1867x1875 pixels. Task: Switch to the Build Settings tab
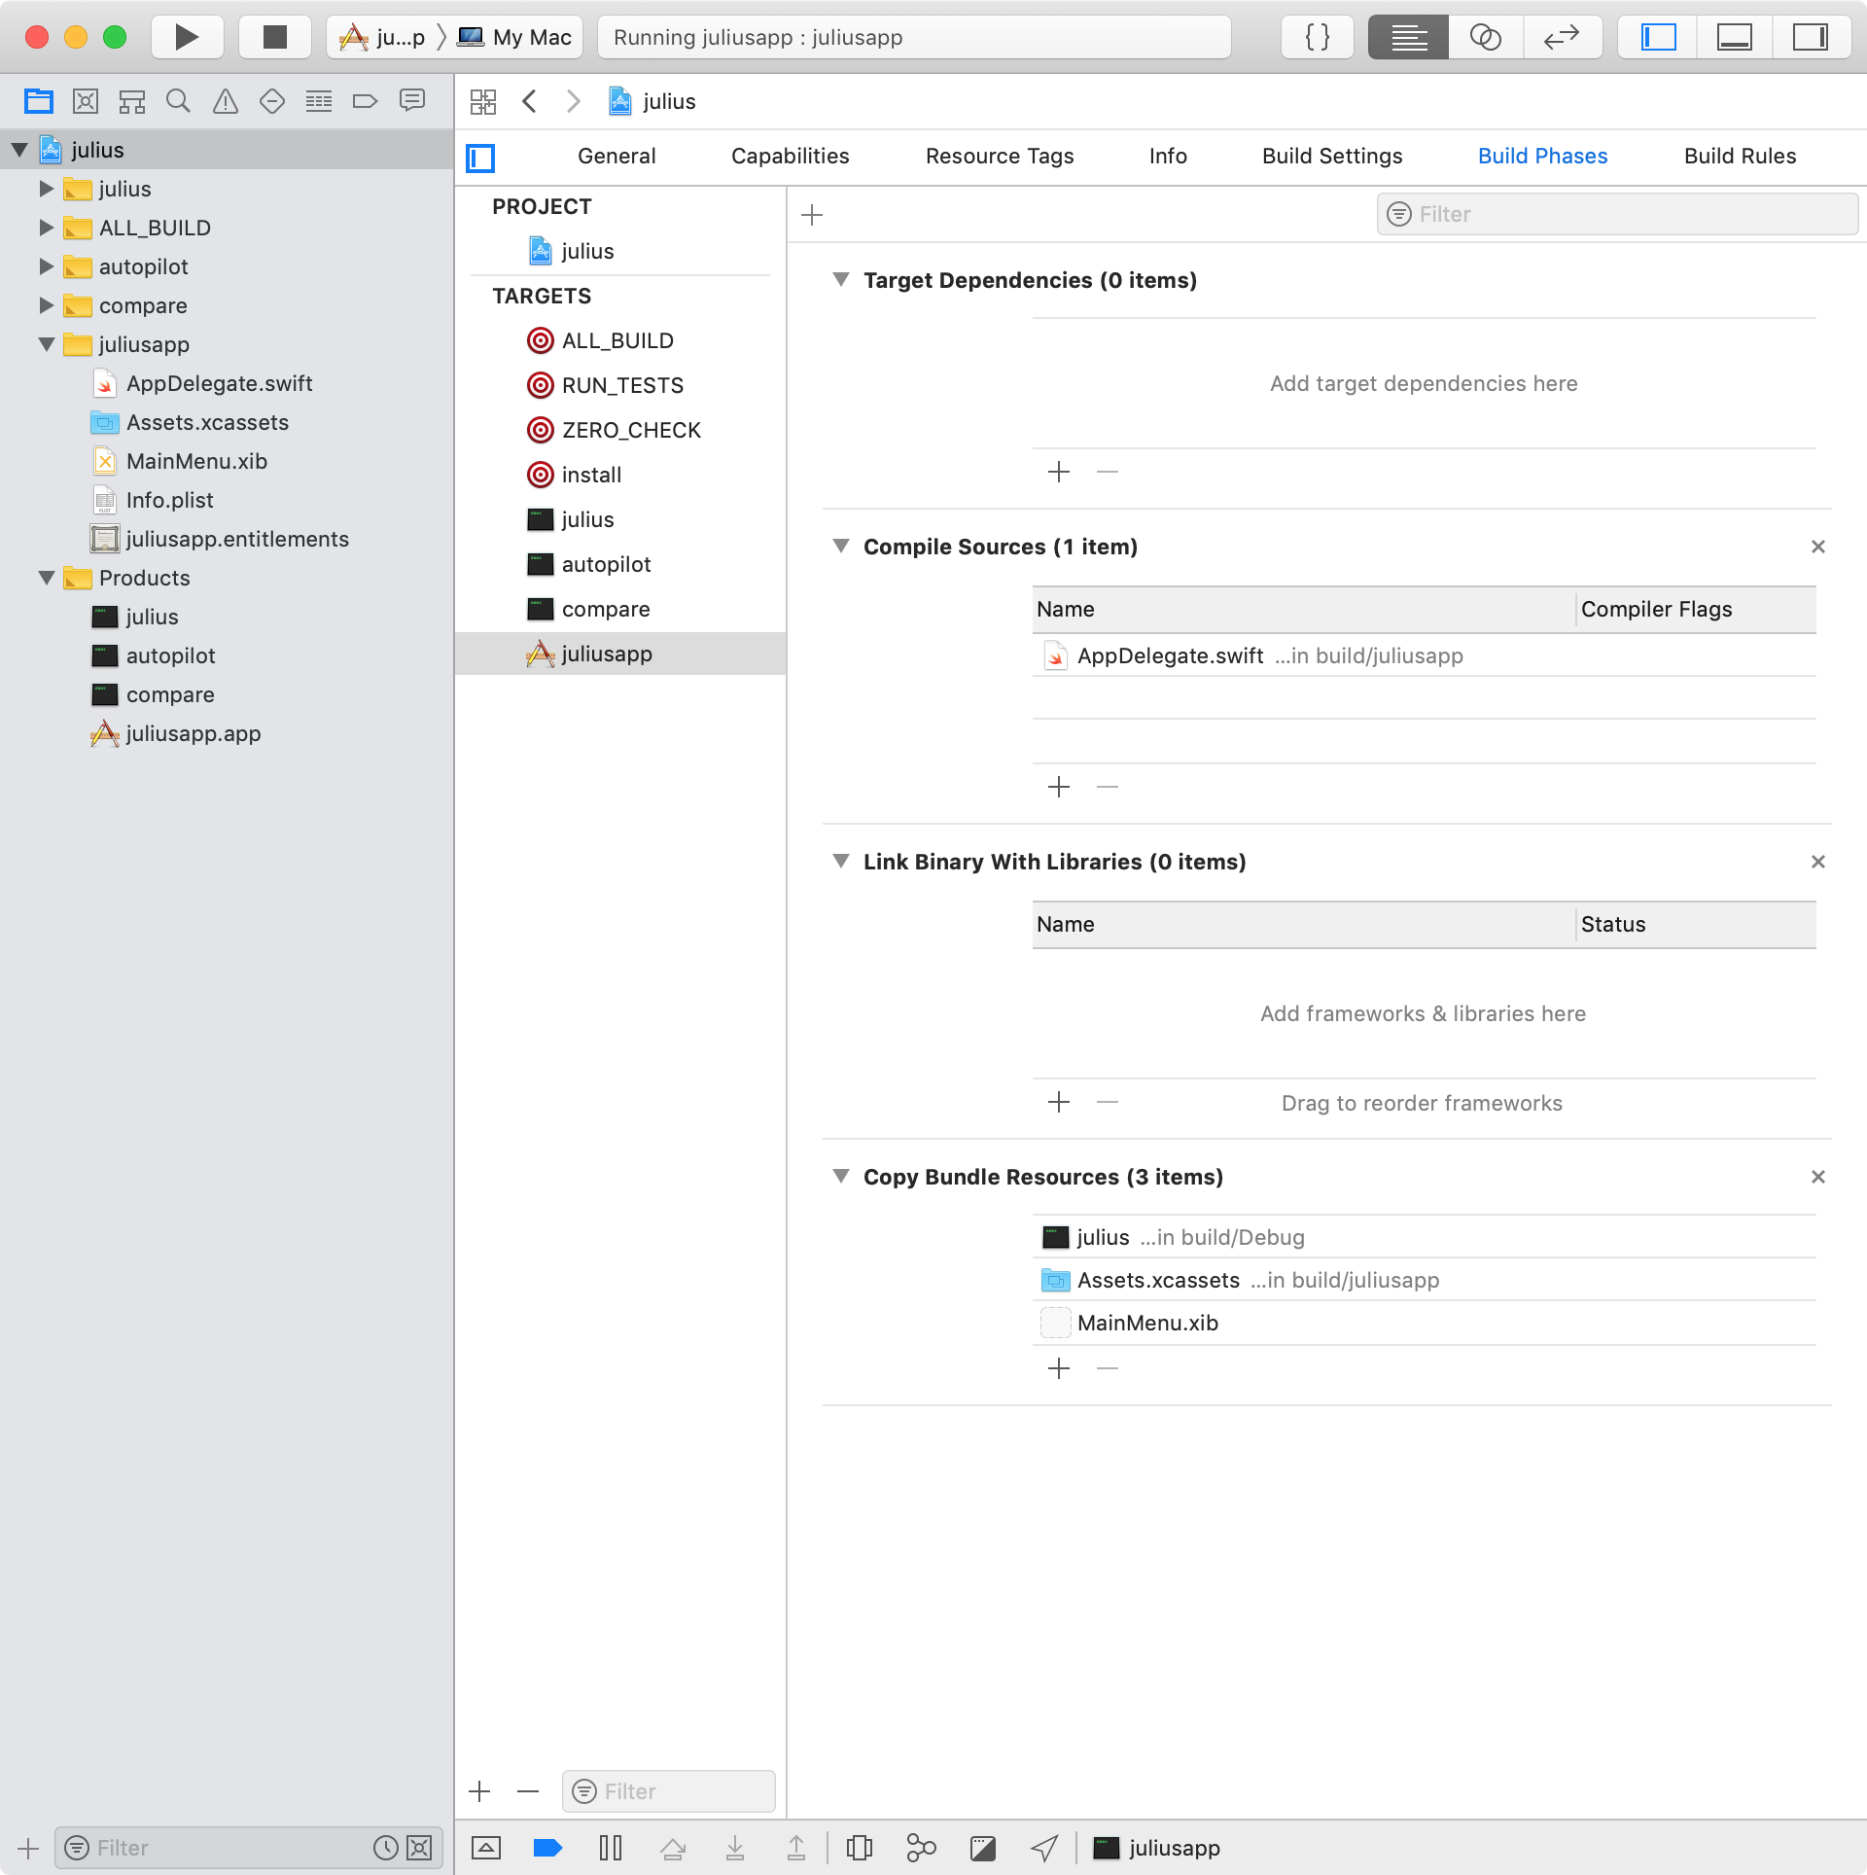(x=1332, y=156)
